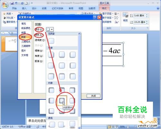161x129 pixels.
Task: Click spell check icon in status bar
Action: 38,127
